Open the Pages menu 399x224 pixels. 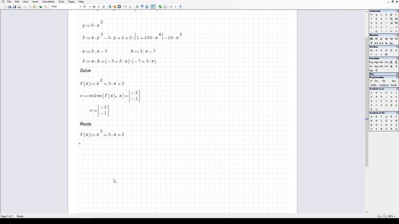click(71, 2)
